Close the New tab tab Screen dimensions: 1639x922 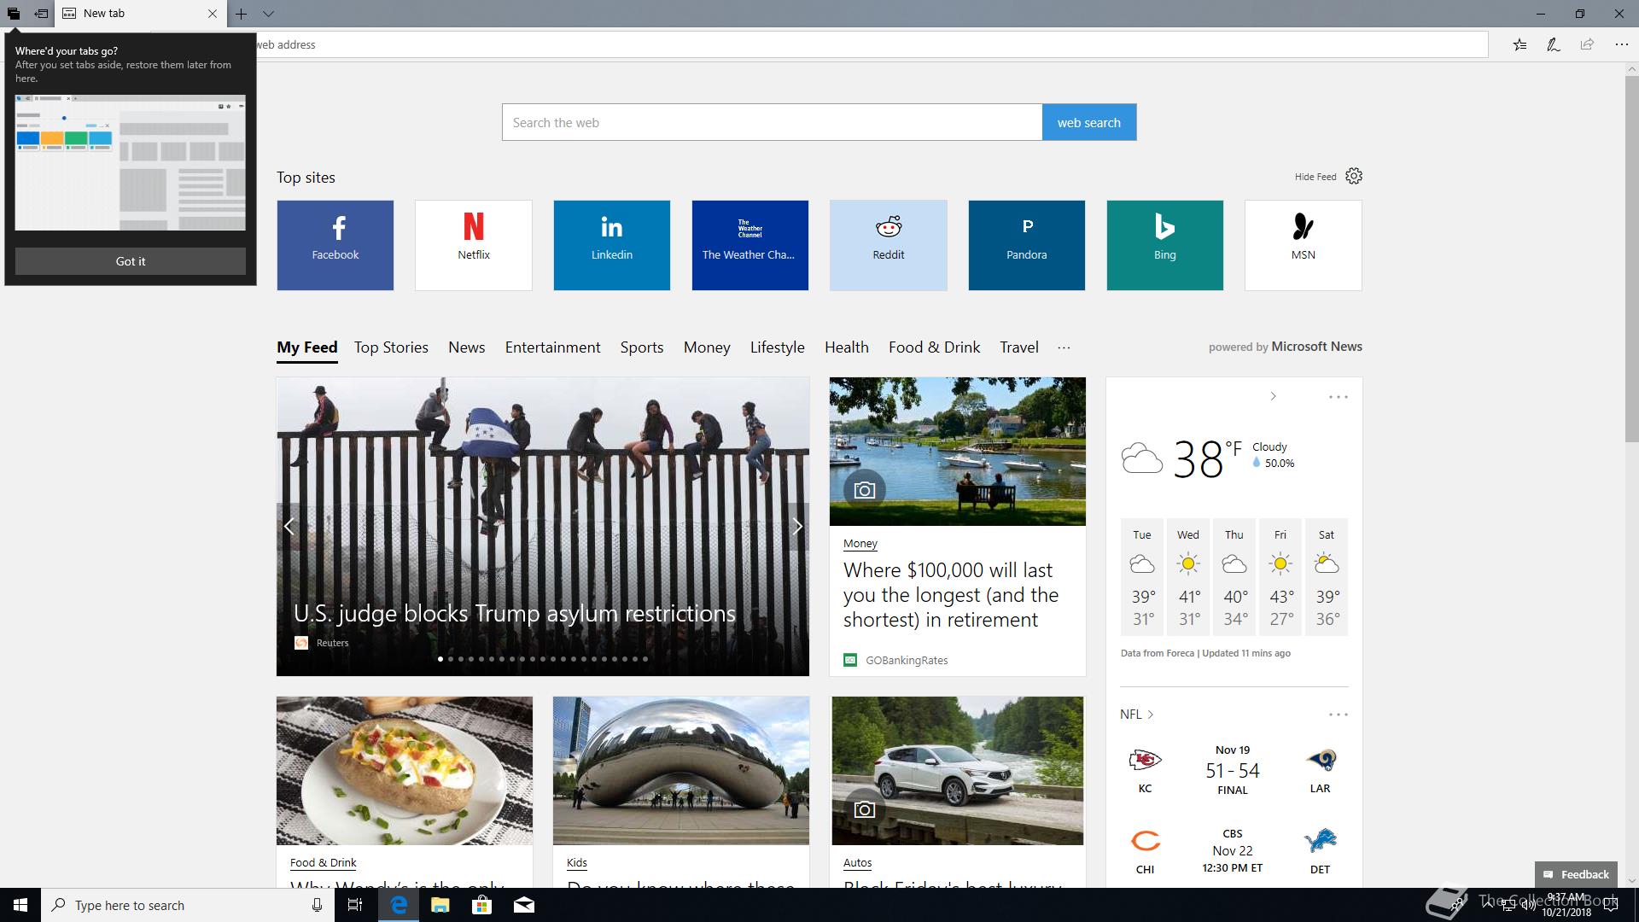pyautogui.click(x=213, y=14)
